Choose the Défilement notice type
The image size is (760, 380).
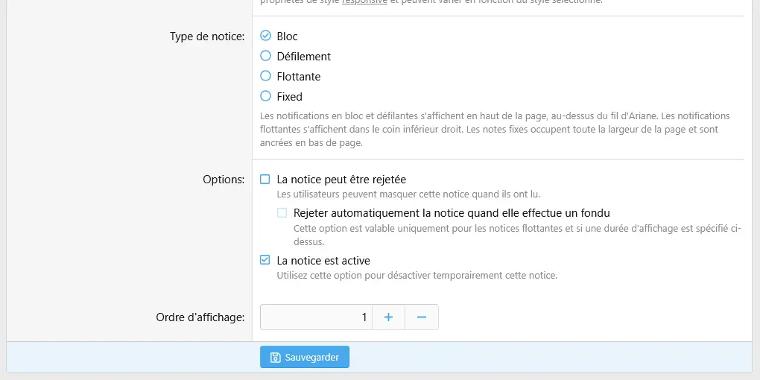265,56
